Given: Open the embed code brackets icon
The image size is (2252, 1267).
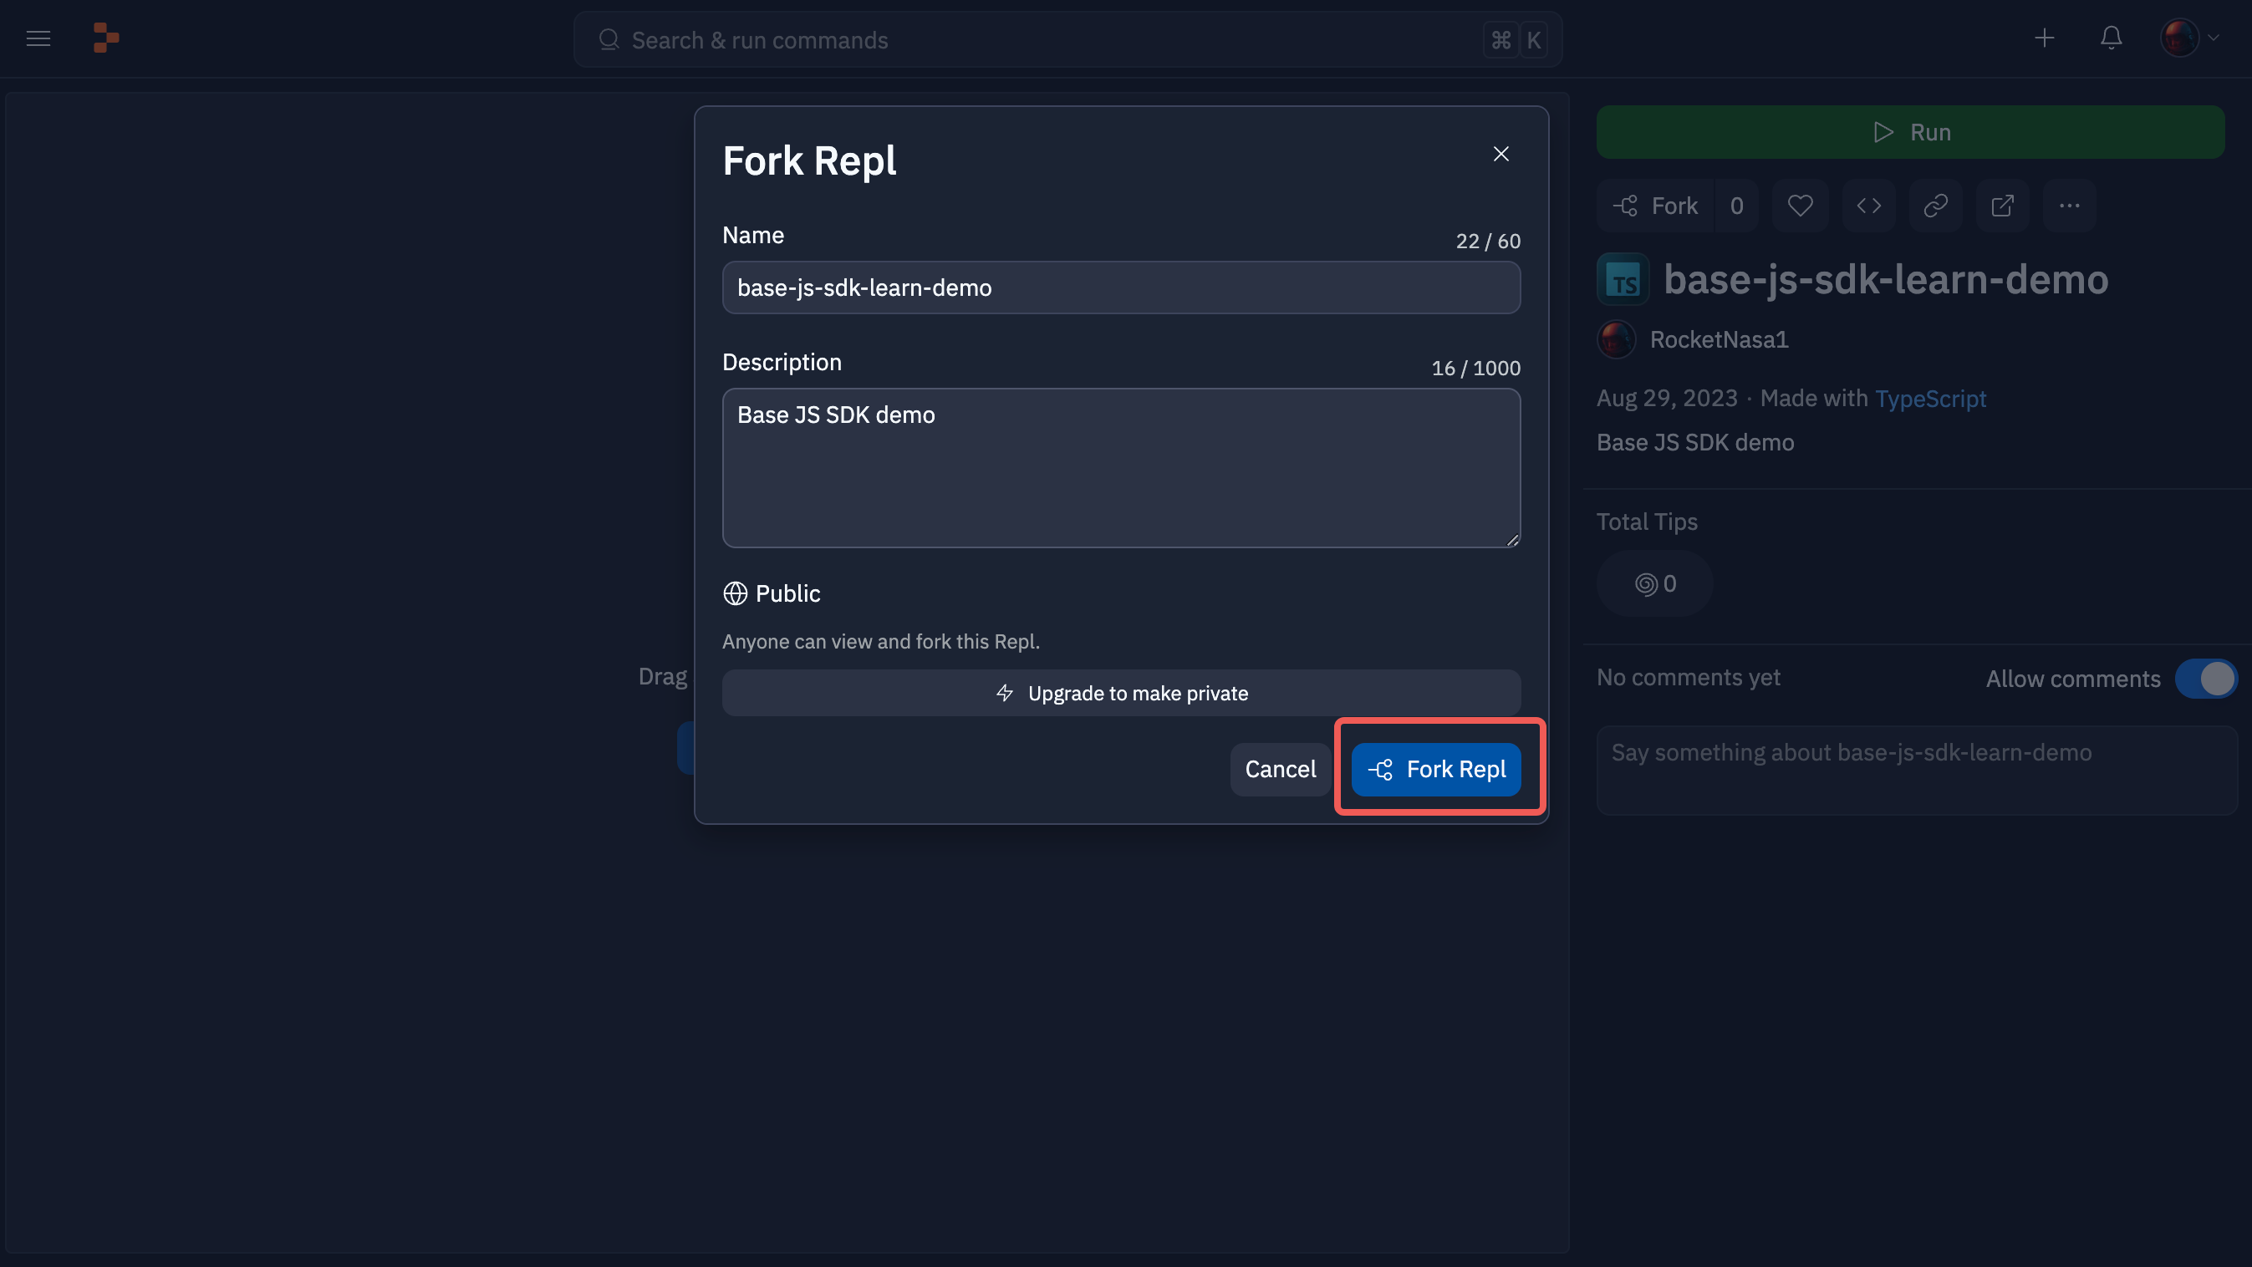Looking at the screenshot, I should 1869,206.
